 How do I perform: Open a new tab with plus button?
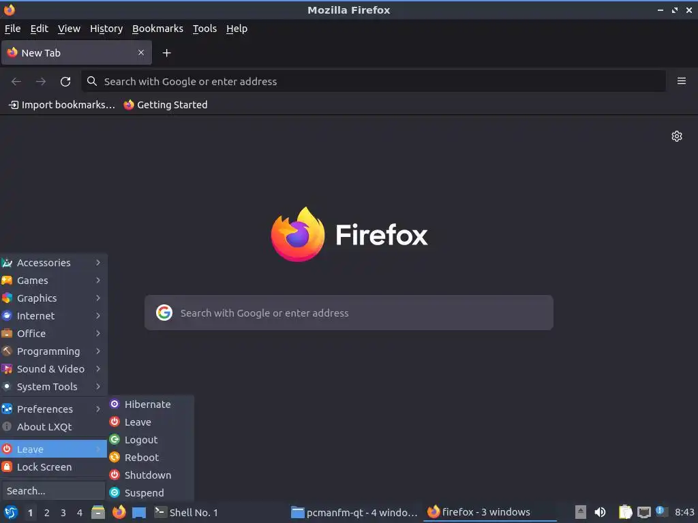(166, 53)
